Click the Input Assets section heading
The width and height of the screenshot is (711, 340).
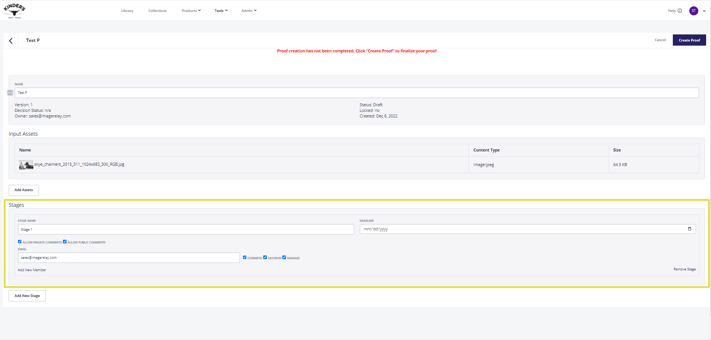coord(23,134)
